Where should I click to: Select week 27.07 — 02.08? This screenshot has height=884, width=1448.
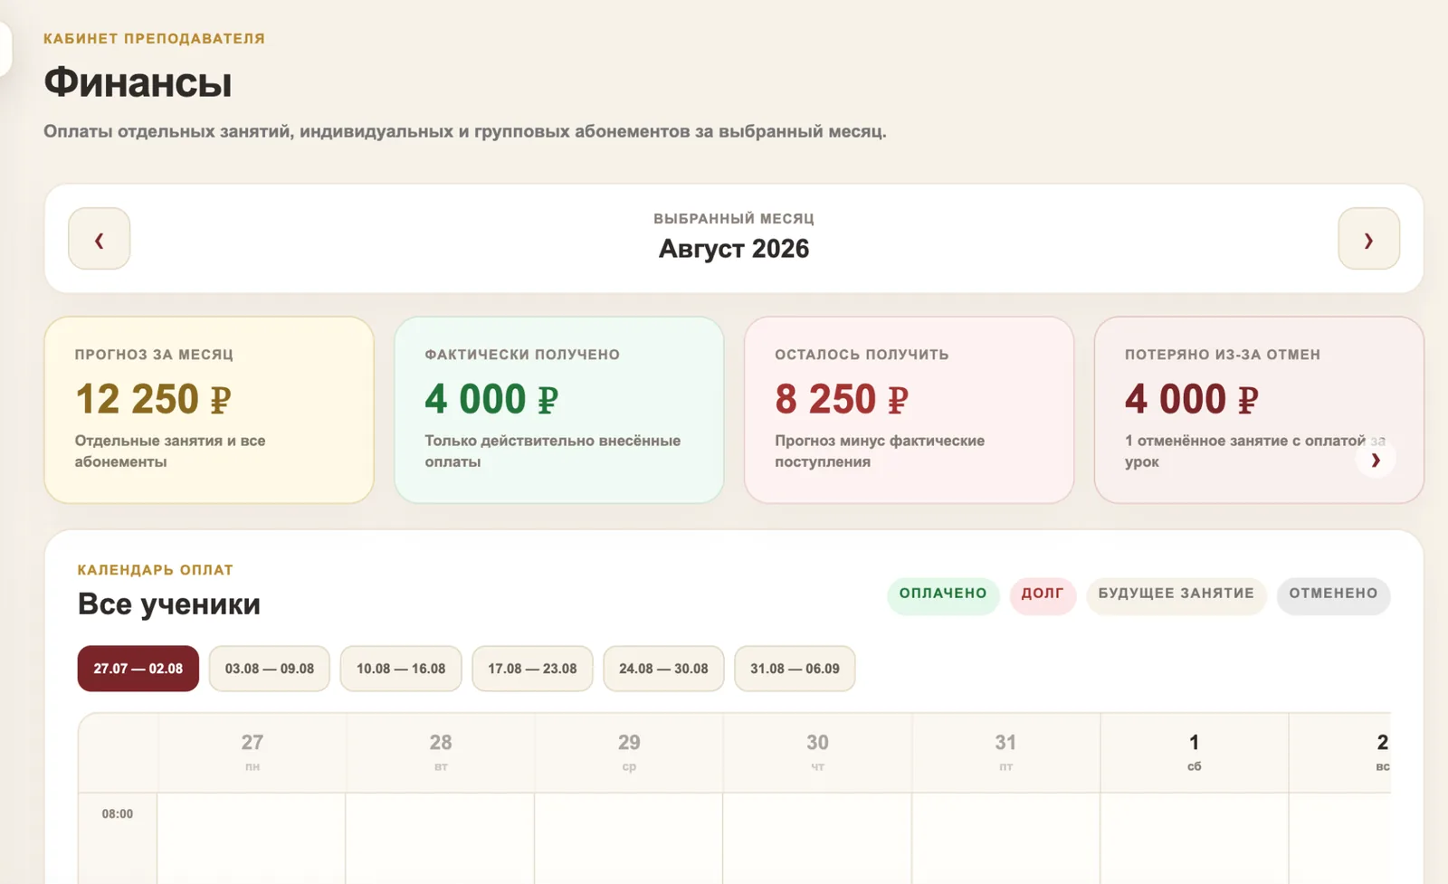point(138,669)
